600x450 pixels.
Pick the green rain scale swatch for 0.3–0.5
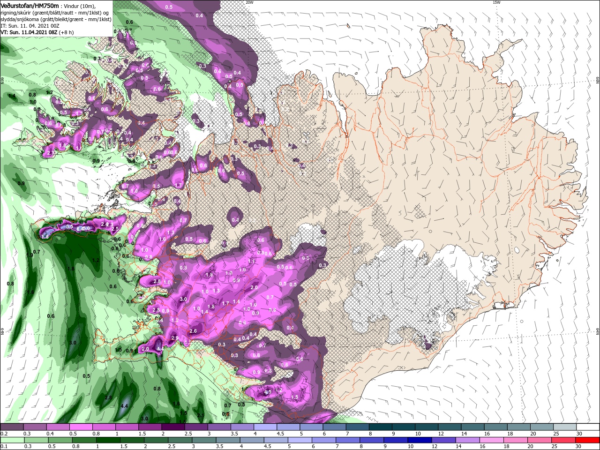(x=36, y=440)
